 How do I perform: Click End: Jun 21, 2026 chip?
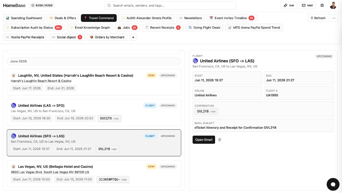[x=61, y=88]
